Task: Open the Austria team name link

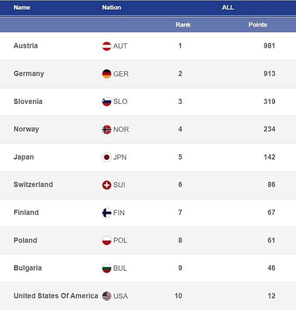Action: (x=26, y=46)
